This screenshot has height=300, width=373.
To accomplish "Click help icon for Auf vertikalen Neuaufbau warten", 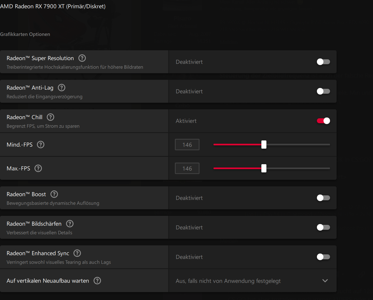I will coord(97,281).
